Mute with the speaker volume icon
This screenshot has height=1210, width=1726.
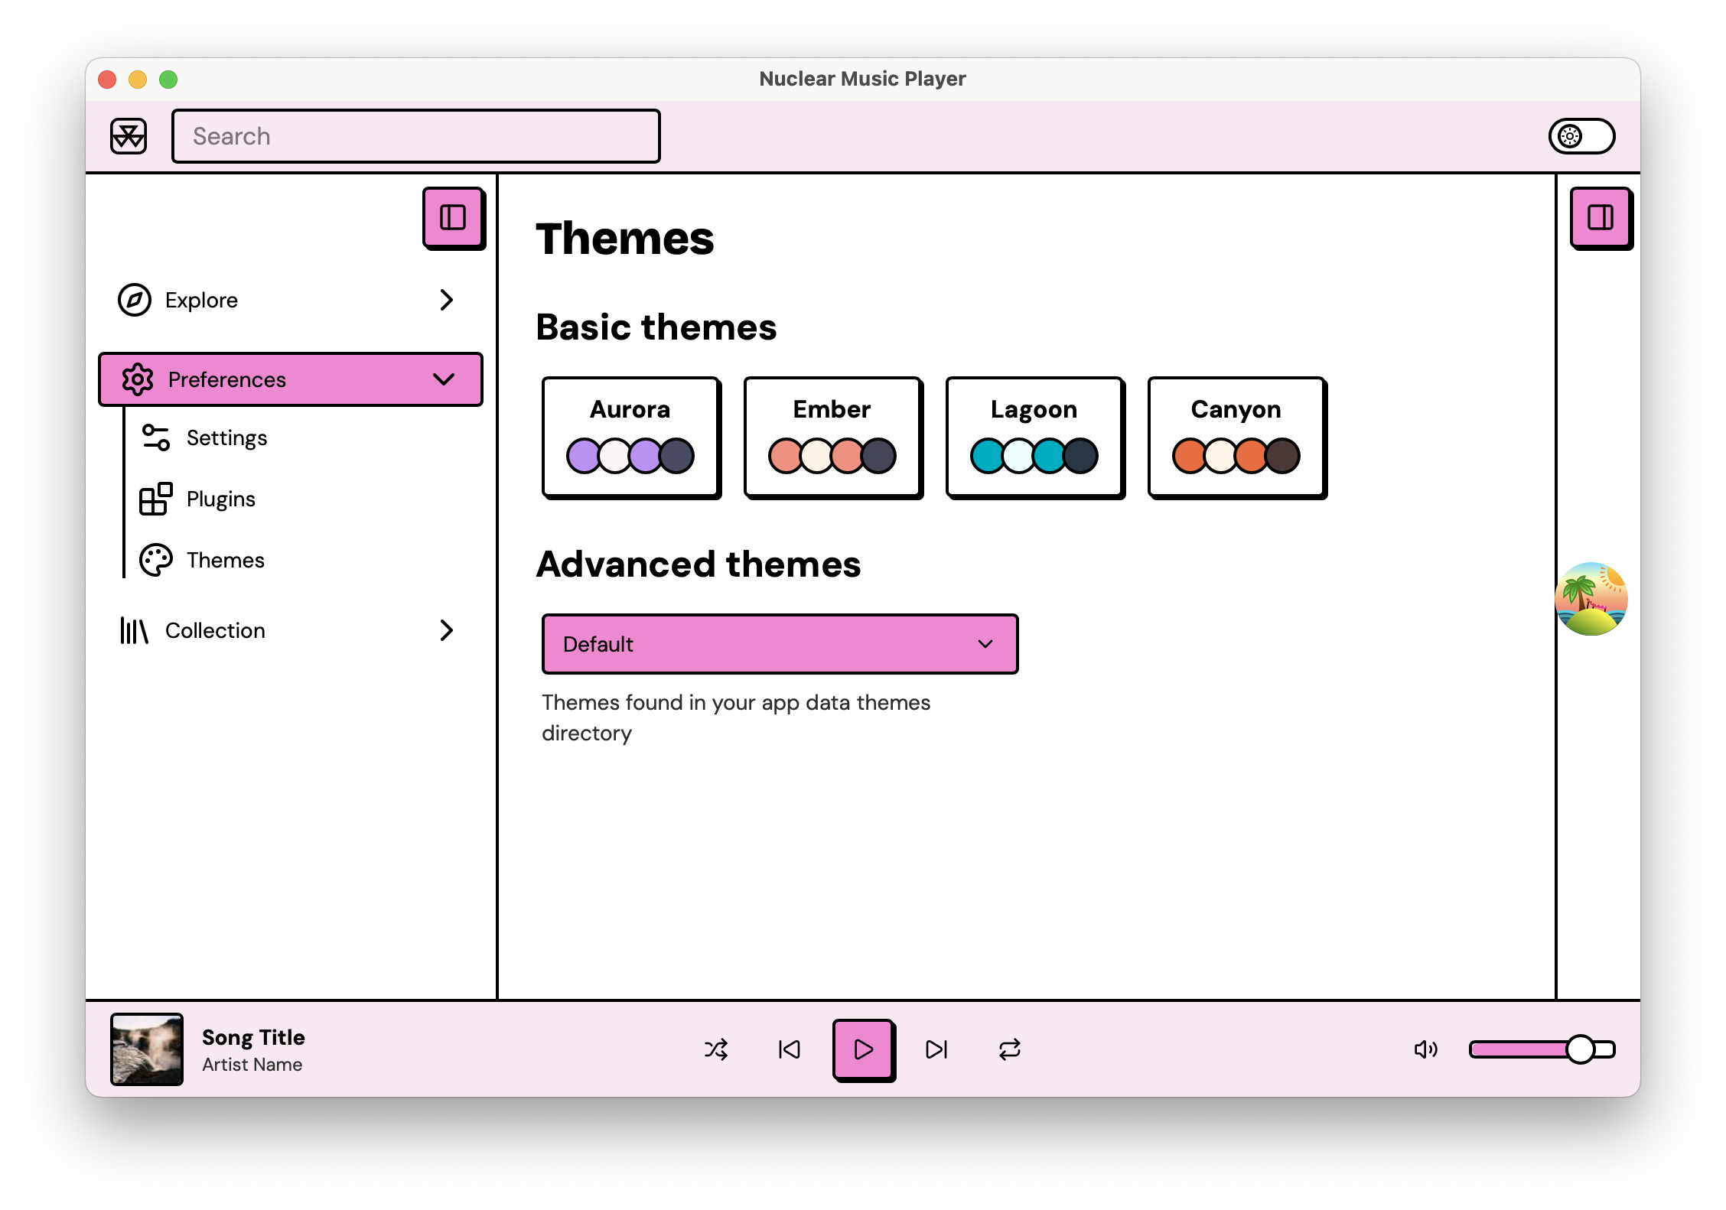coord(1426,1049)
